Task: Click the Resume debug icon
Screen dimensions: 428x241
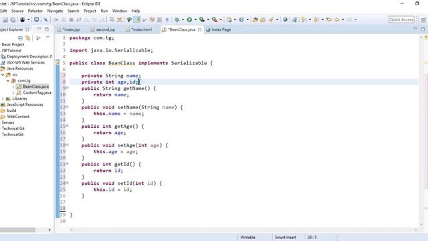Action: click(x=56, y=19)
